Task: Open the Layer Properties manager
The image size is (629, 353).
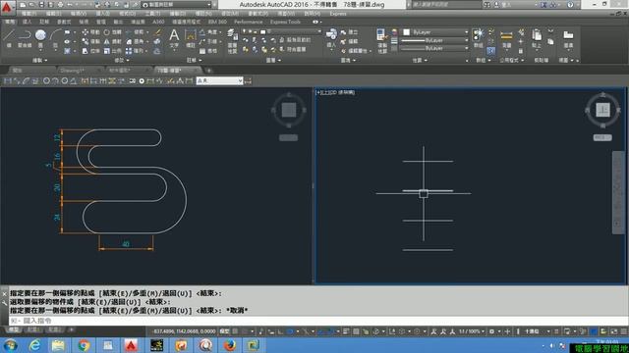Action: [x=232, y=41]
